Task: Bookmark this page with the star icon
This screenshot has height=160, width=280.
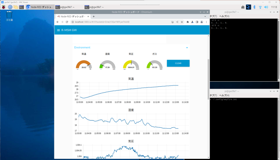Action: point(182,22)
